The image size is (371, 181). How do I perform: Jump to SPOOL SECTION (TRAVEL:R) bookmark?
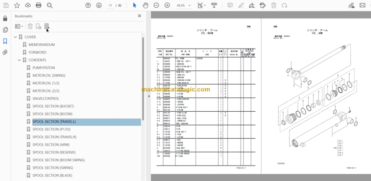pos(55,137)
